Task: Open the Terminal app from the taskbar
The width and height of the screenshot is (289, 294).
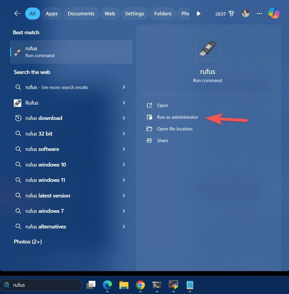Action: point(157,285)
